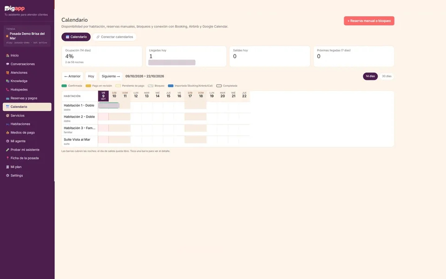Click the Mi agente gear icon

8,141
